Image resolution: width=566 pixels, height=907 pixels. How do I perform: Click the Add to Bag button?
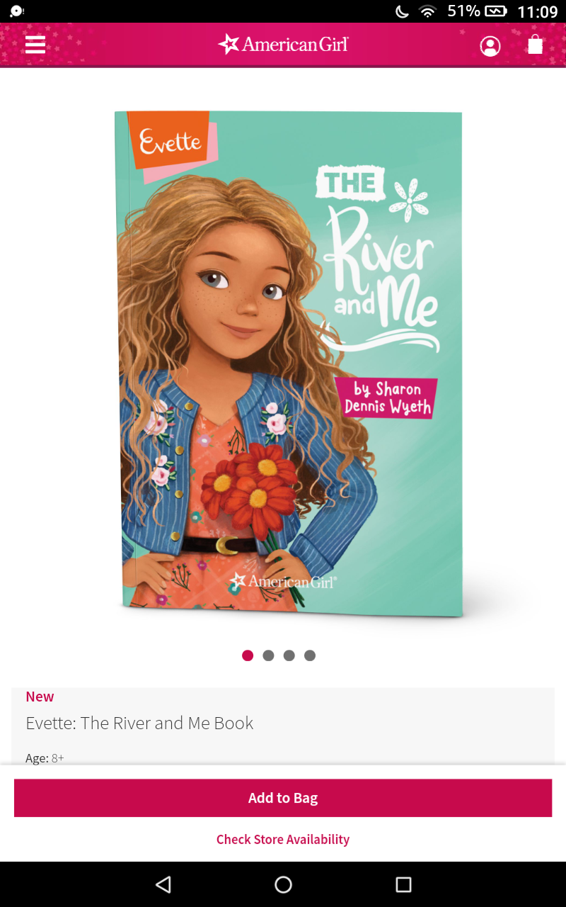click(283, 798)
